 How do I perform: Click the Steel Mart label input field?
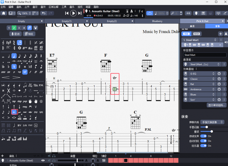click(x=205, y=55)
